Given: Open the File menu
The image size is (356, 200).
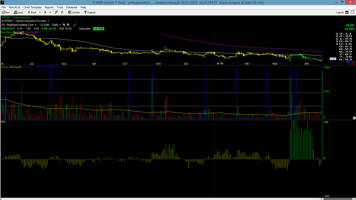Looking at the screenshot, I should coord(3,7).
